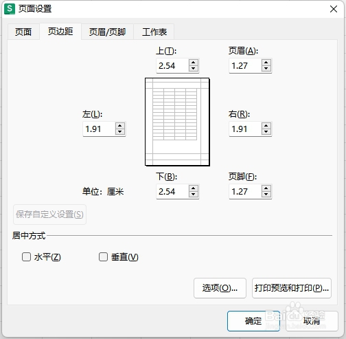Select the 页边距 tab
The height and width of the screenshot is (339, 346).
(60, 32)
